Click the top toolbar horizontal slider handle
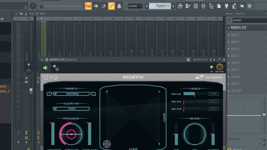The height and width of the screenshot is (150, 267). click(x=42, y=6)
